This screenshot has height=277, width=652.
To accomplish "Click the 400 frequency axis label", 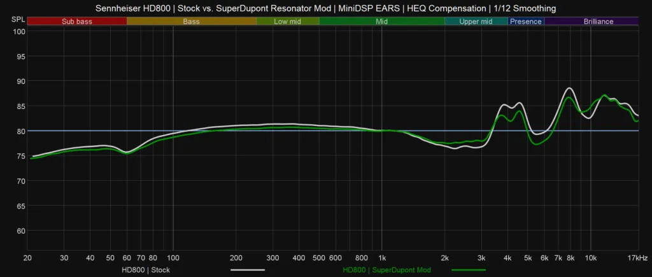I will (x=299, y=259).
